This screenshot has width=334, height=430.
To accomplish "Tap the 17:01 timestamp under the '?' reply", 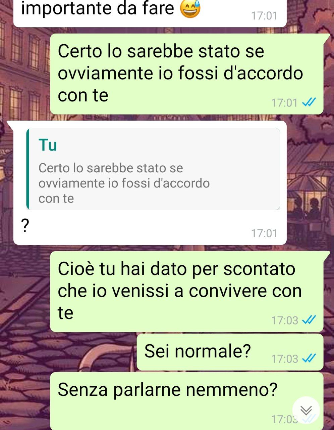I will click(x=264, y=233).
